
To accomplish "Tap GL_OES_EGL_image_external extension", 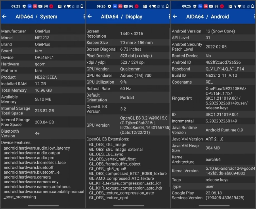I will 116,149.
